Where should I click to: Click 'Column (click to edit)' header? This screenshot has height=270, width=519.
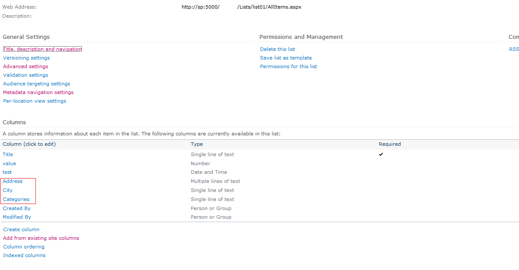pos(29,144)
